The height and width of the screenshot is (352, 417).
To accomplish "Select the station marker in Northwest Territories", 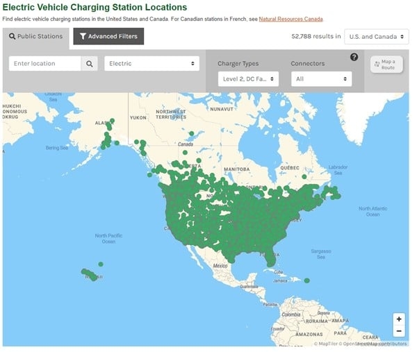I will [192, 133].
